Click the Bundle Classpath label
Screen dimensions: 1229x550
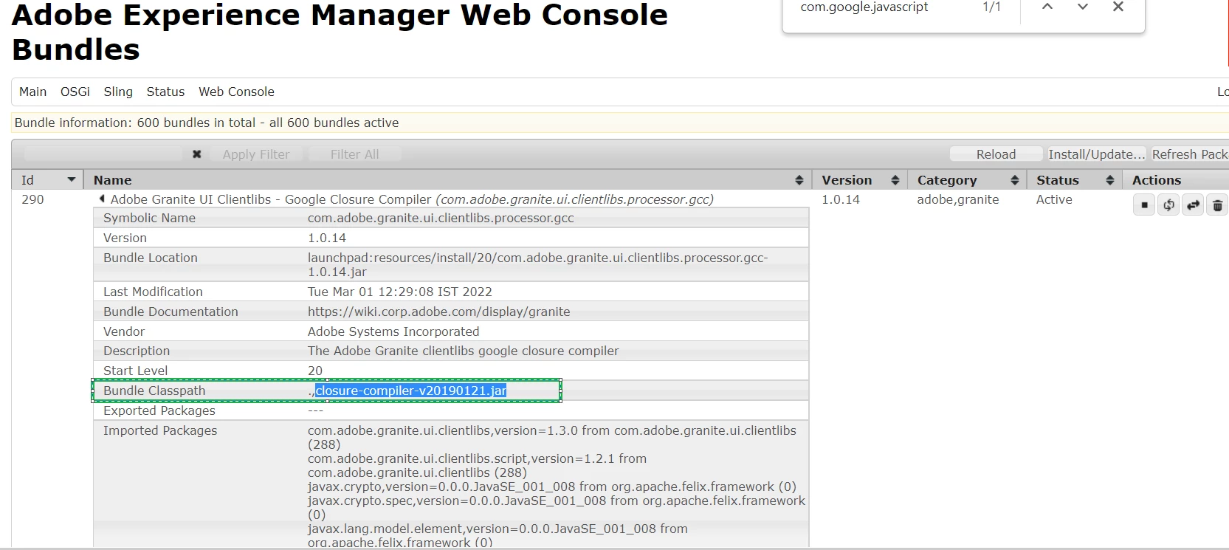point(154,391)
